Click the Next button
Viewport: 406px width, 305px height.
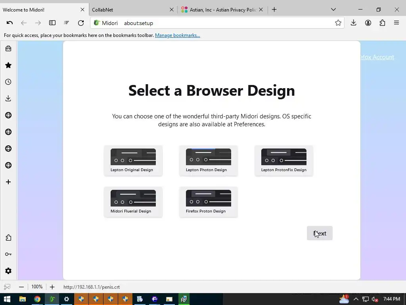tap(320, 233)
